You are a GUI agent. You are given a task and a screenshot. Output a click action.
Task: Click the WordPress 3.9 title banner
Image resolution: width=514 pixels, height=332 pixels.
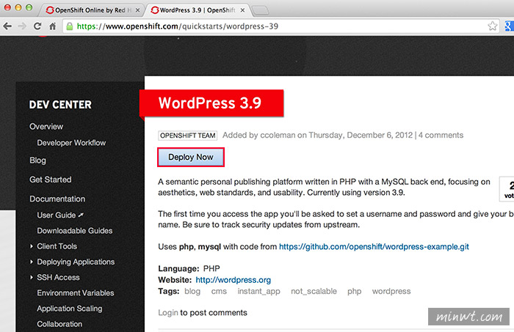(x=211, y=103)
